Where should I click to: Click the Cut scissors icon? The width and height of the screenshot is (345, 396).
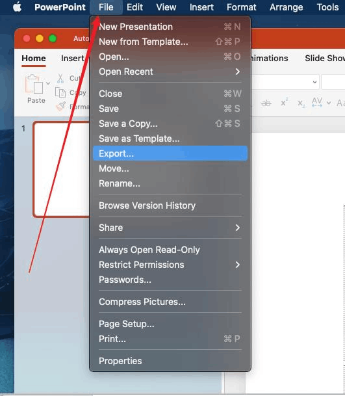pos(60,79)
